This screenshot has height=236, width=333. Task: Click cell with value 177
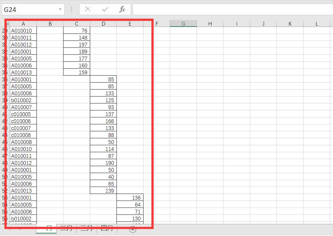77,59
